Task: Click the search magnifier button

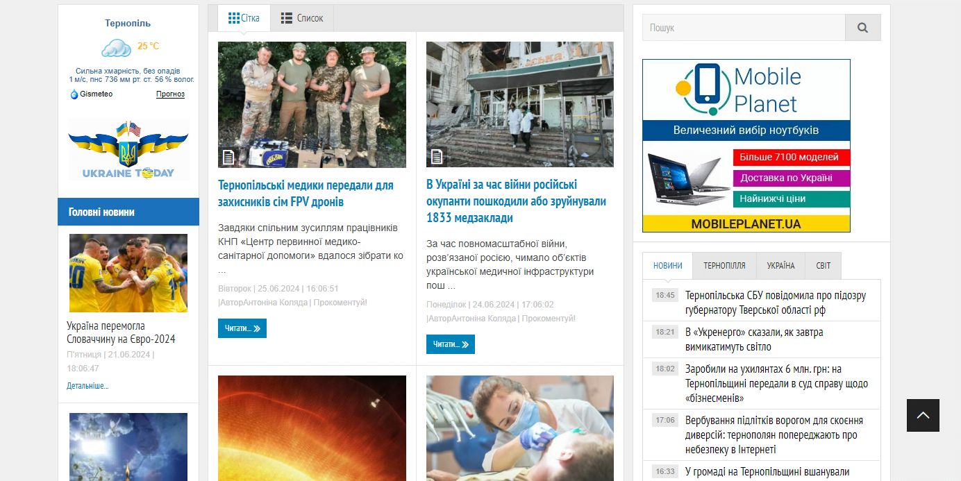Action: 862,28
